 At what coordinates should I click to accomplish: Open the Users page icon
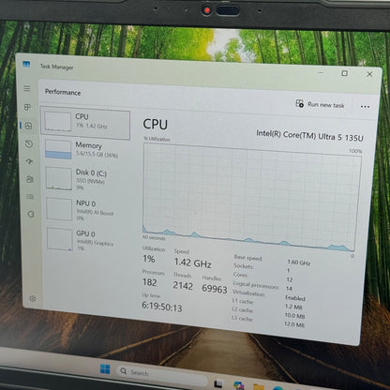30,179
